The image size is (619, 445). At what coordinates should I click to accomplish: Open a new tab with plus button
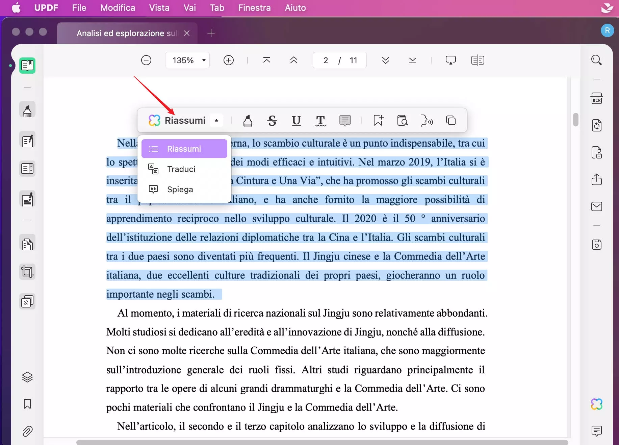tap(211, 33)
